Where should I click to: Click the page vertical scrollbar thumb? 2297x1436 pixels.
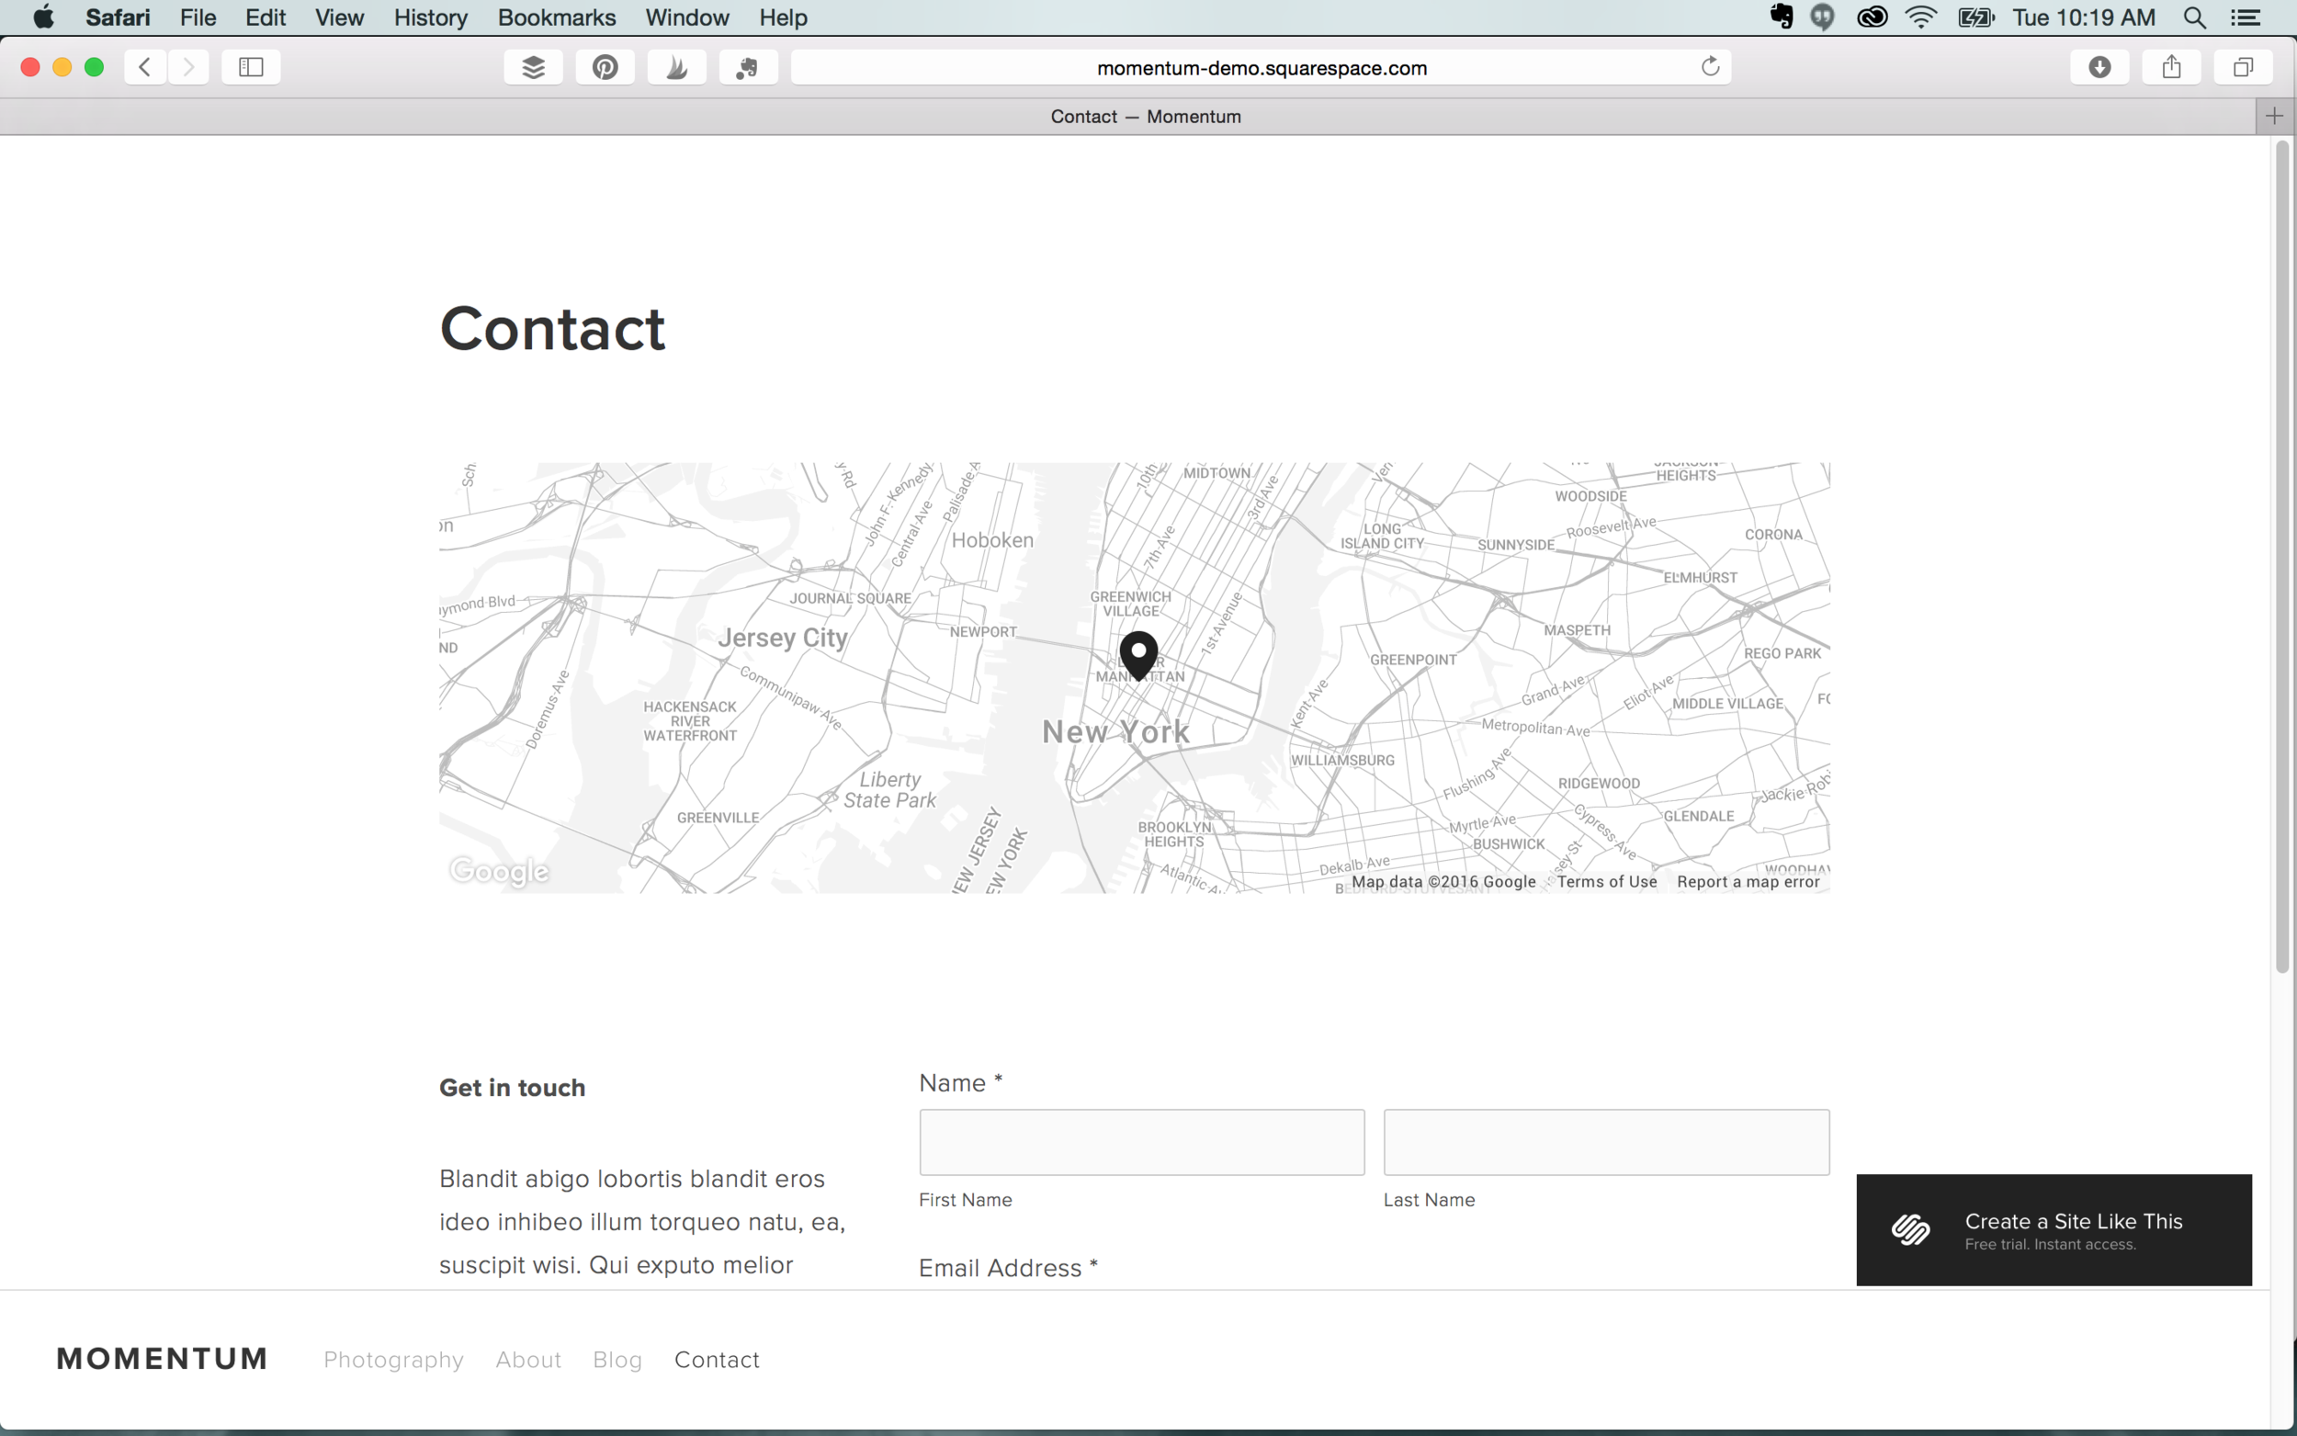tap(2282, 556)
